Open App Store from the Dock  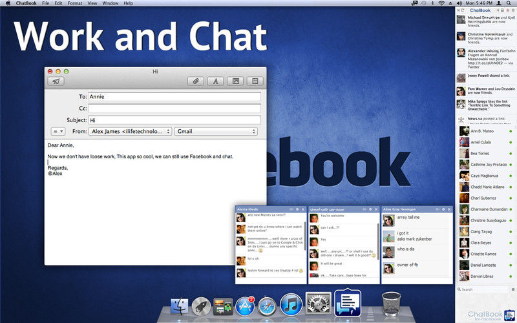[246, 306]
